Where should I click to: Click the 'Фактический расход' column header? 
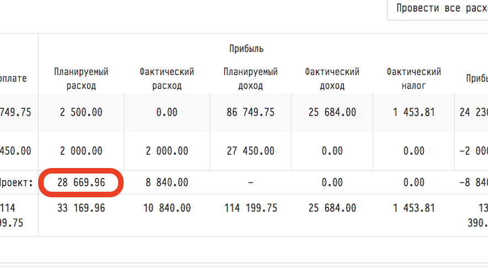(167, 78)
